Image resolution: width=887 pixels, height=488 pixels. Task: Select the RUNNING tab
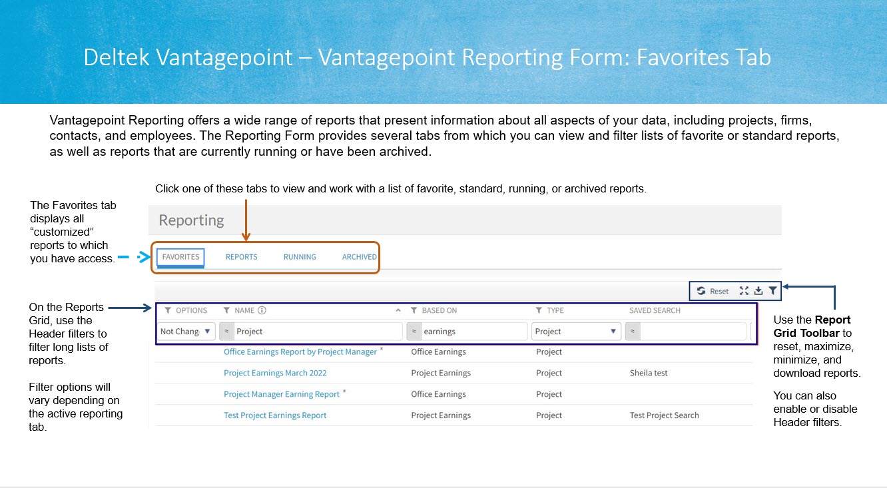point(300,256)
